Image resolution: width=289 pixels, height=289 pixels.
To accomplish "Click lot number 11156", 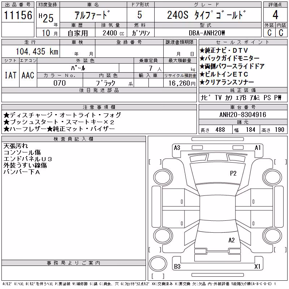I will (x=18, y=15).
